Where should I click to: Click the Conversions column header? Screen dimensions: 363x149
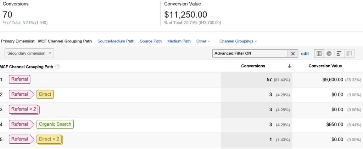[253, 66]
